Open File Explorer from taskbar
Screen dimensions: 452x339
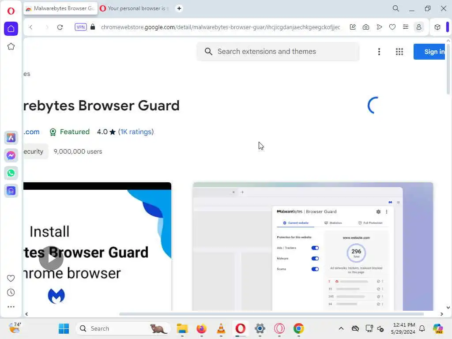coord(182,328)
